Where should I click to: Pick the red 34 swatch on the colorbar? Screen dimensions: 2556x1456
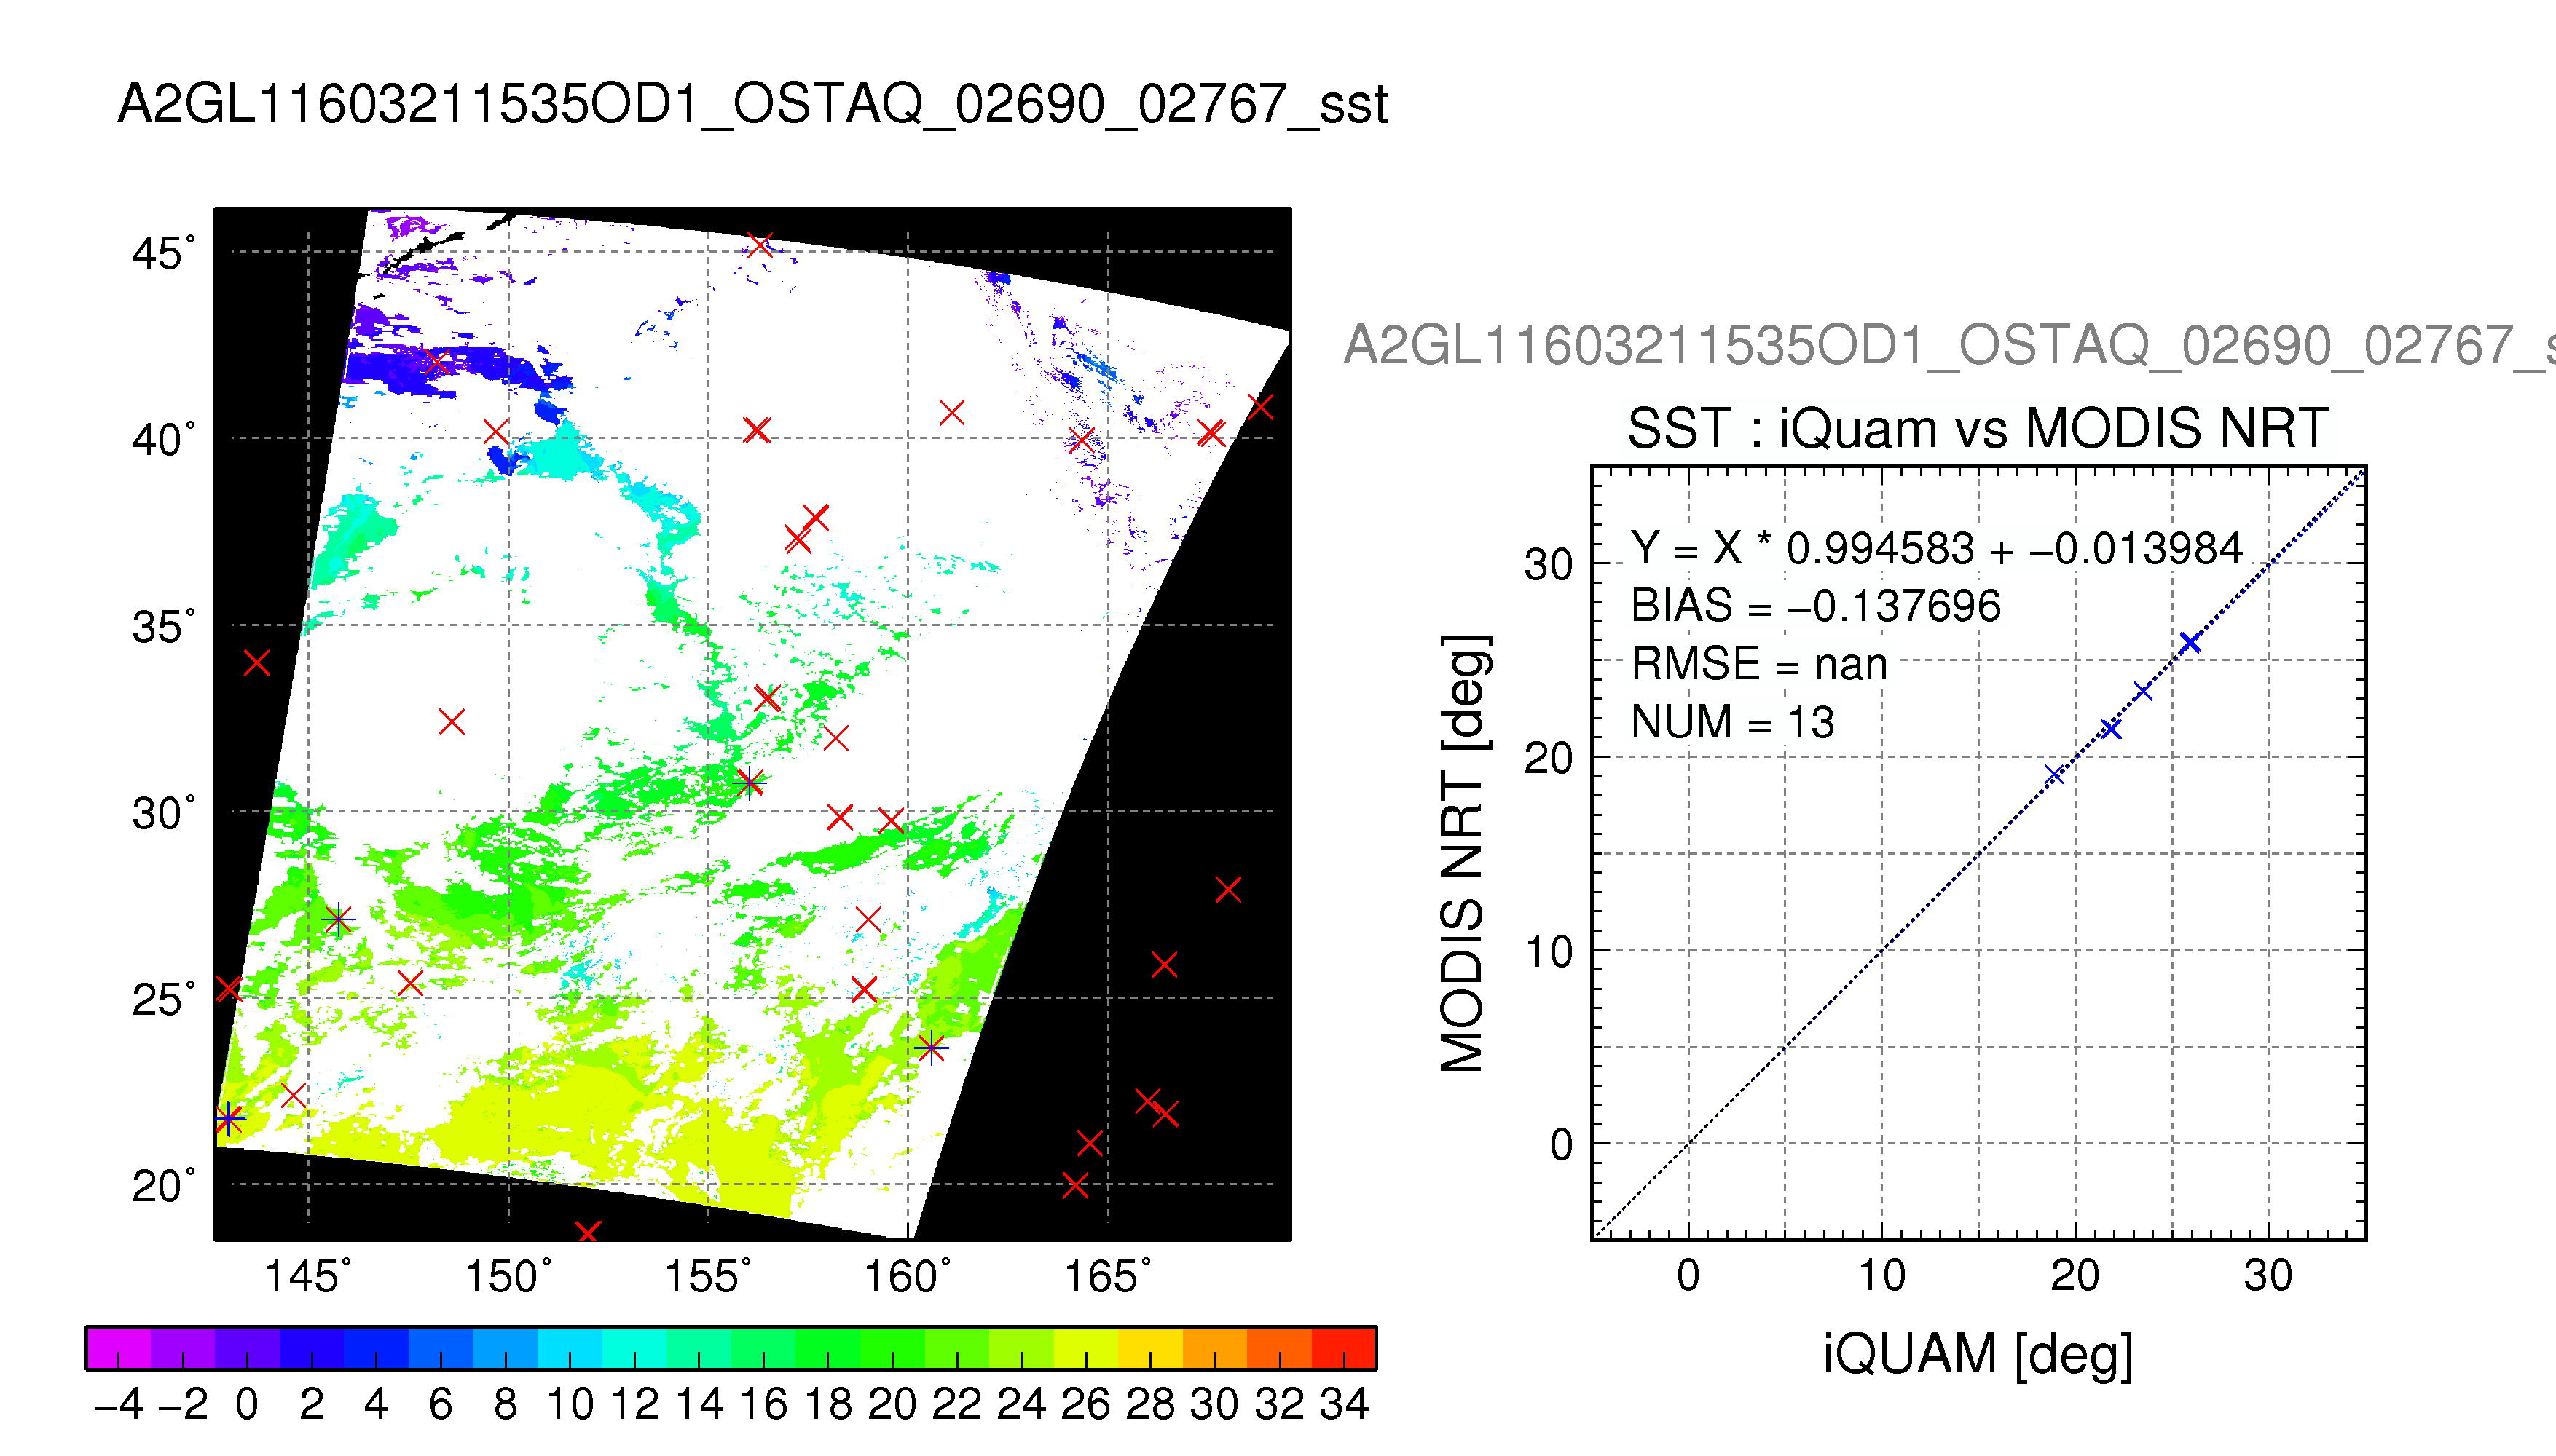coord(1343,1348)
